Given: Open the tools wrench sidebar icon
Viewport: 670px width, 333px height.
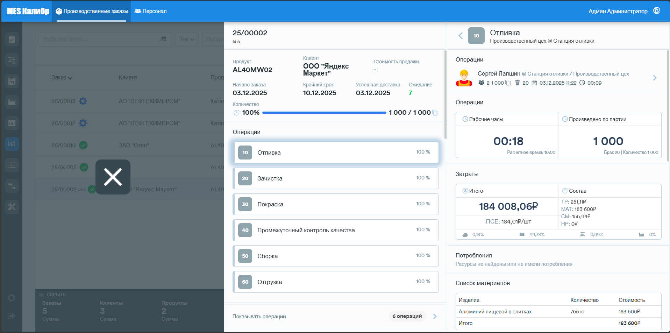Looking at the screenshot, I should tap(12, 207).
